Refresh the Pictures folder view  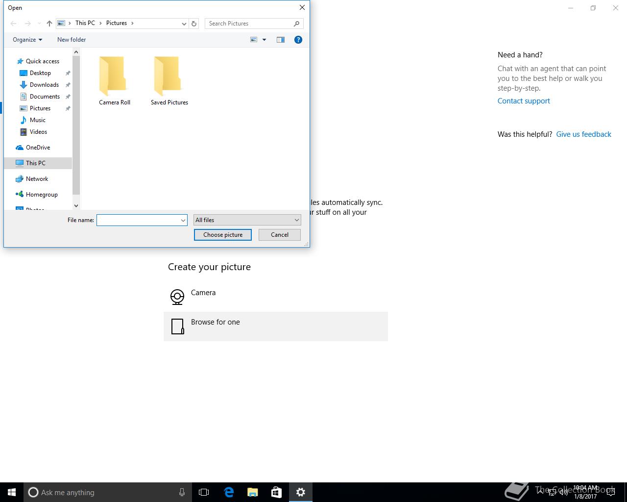click(194, 24)
